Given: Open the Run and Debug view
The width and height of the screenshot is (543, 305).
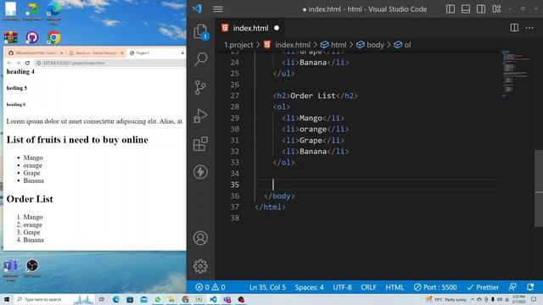Looking at the screenshot, I should click(200, 115).
